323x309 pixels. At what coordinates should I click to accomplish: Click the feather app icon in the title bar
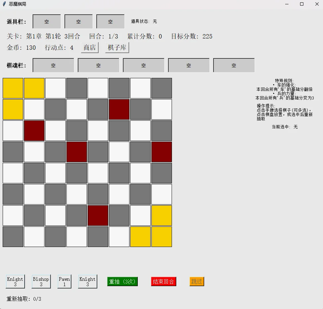4,4
